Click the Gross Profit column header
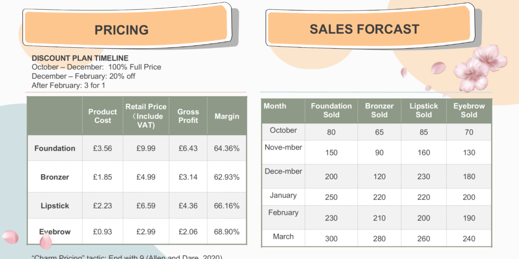Viewport: 519px width, 259px height. click(188, 116)
